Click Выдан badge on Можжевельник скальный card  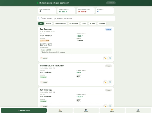coord(109,66)
